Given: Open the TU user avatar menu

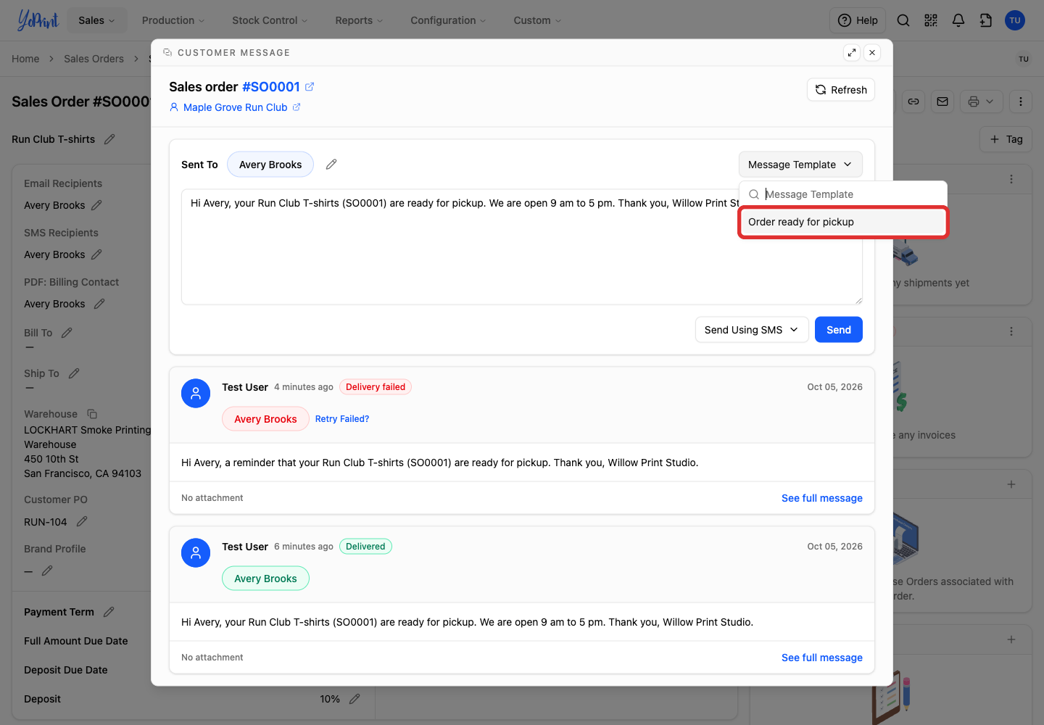Looking at the screenshot, I should [x=1015, y=20].
